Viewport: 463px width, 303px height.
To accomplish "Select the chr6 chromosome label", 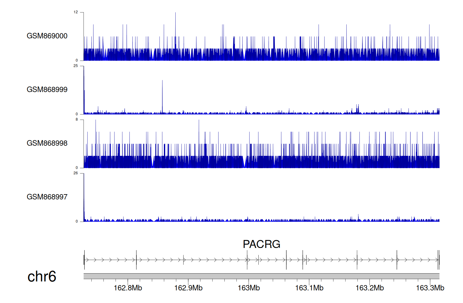I will click(42, 276).
